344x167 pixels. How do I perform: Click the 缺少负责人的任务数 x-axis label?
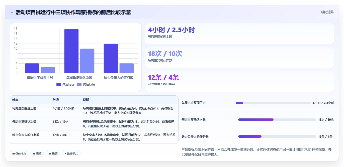click(119, 78)
